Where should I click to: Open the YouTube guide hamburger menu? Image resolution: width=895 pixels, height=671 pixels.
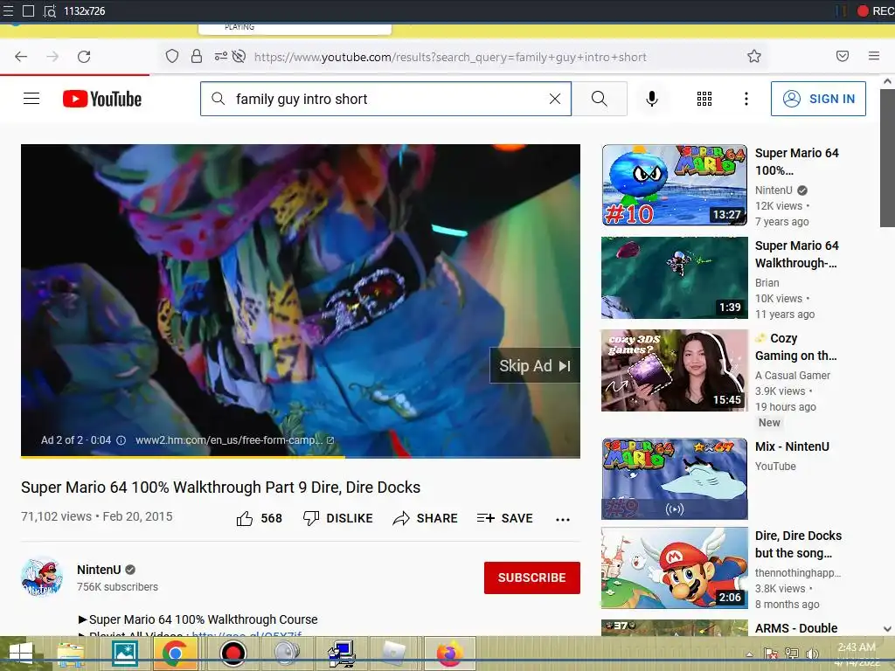(31, 99)
